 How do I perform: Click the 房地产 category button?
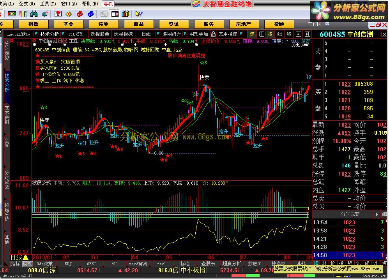pos(244,24)
